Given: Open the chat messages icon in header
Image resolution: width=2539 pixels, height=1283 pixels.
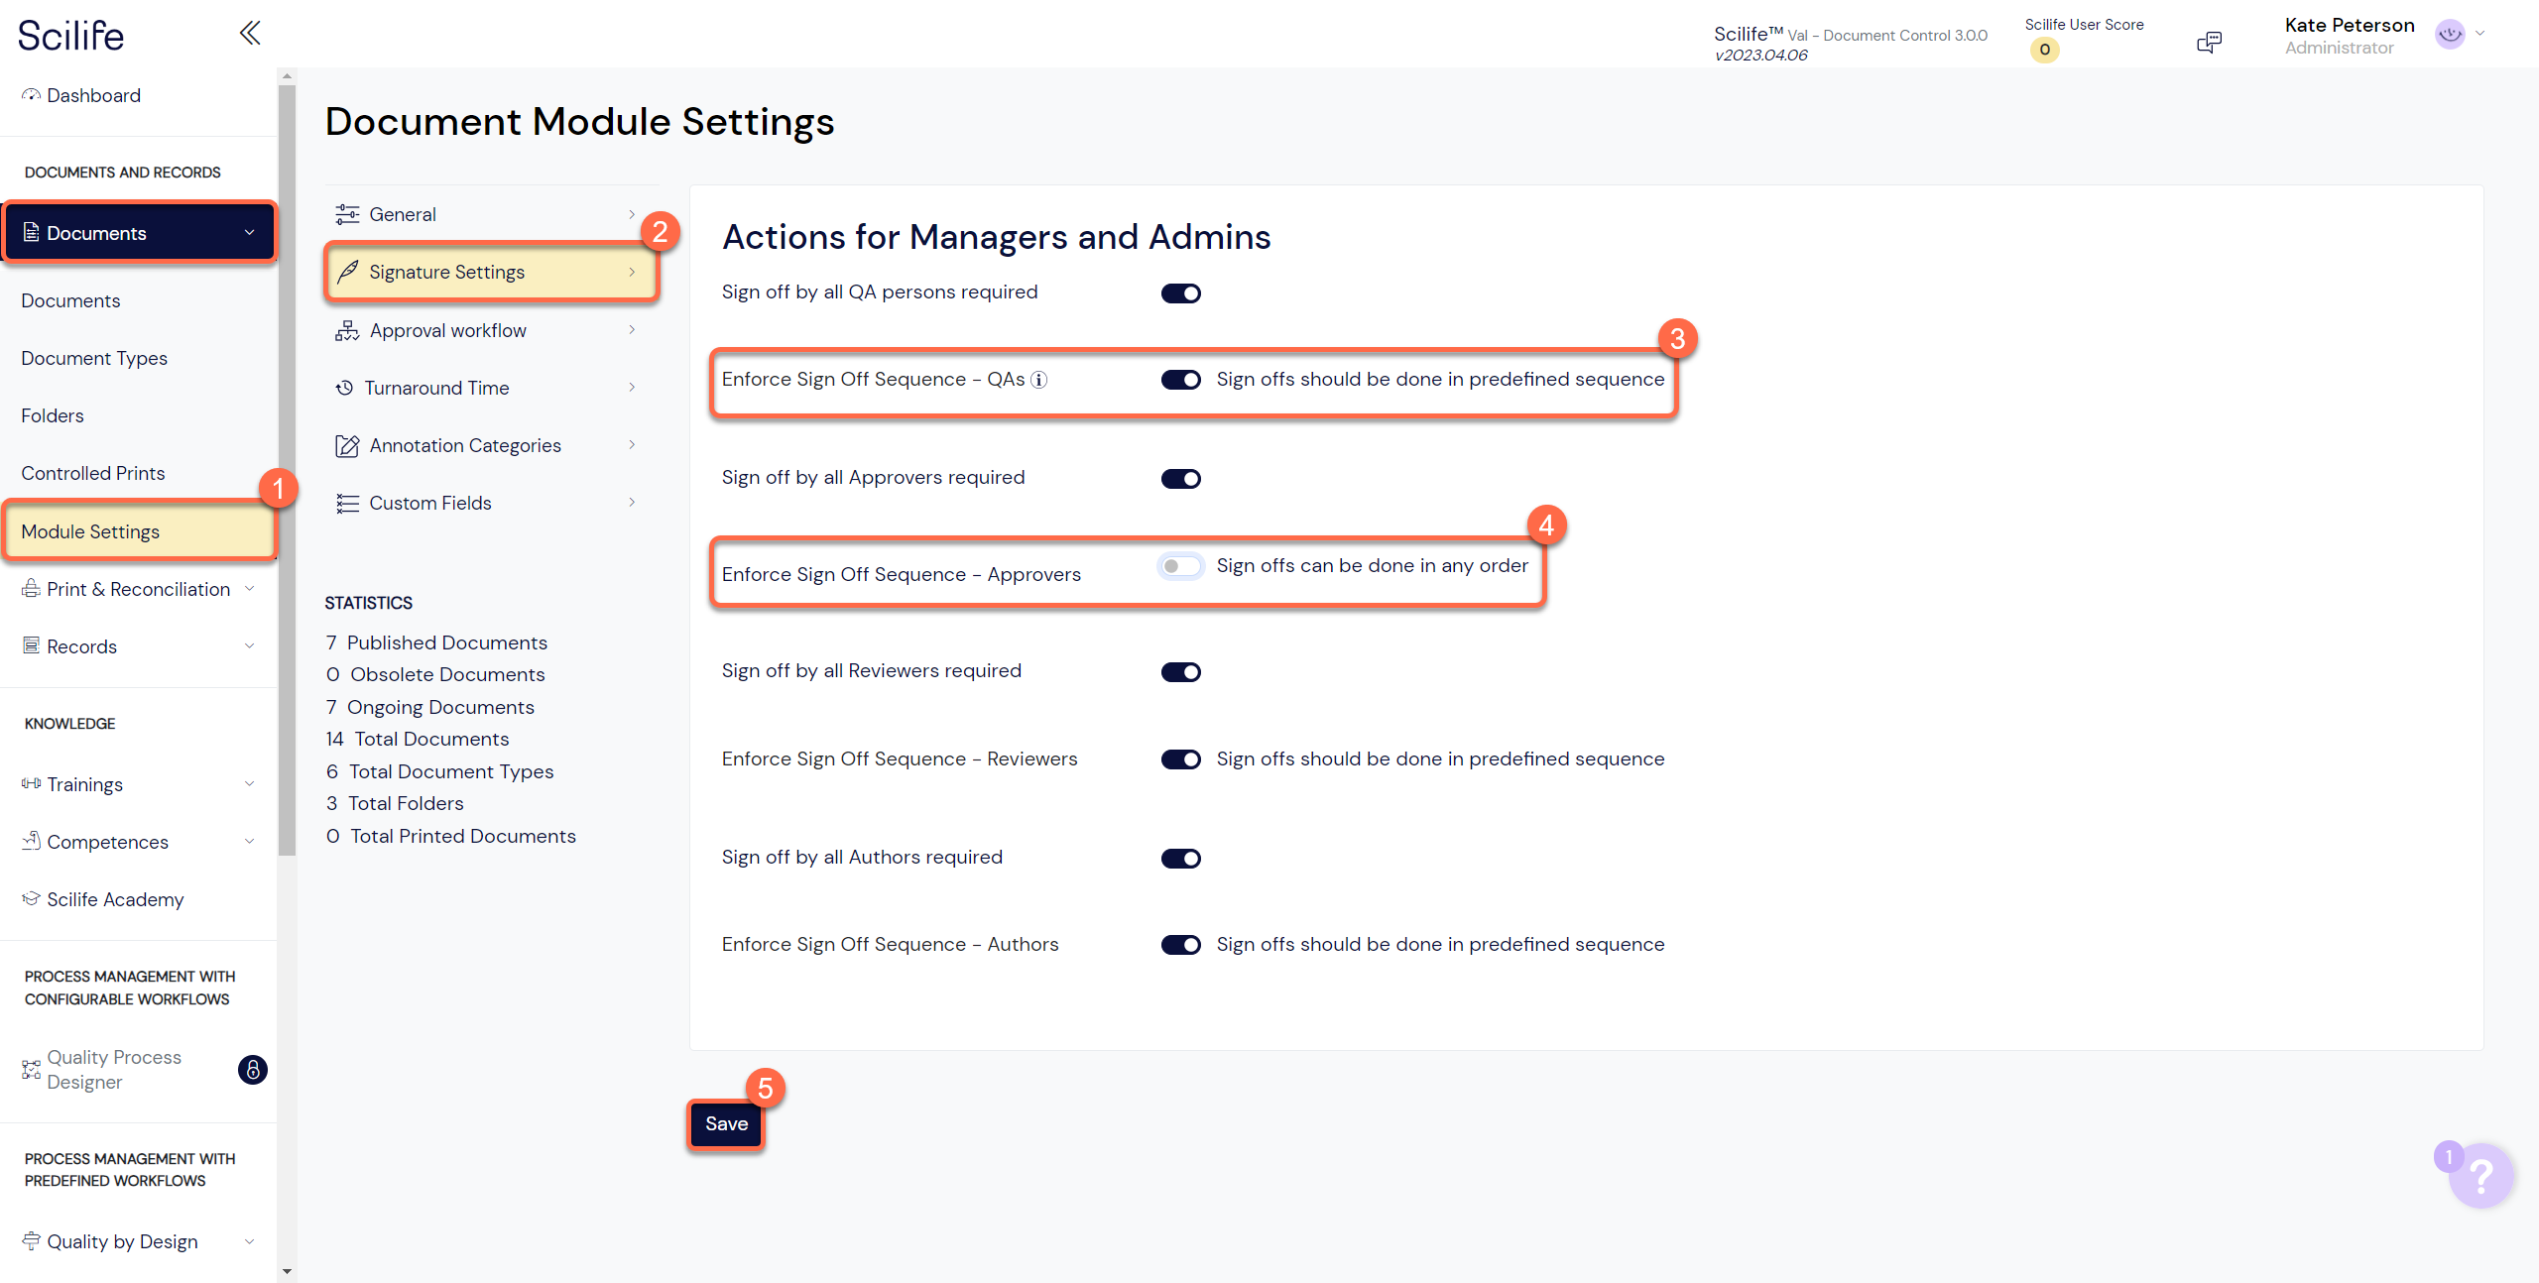Looking at the screenshot, I should pos(2209,42).
